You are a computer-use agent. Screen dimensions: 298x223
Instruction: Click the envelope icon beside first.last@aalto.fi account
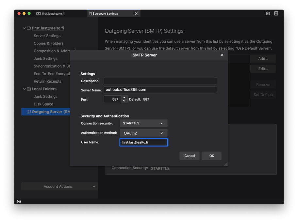[29, 28]
